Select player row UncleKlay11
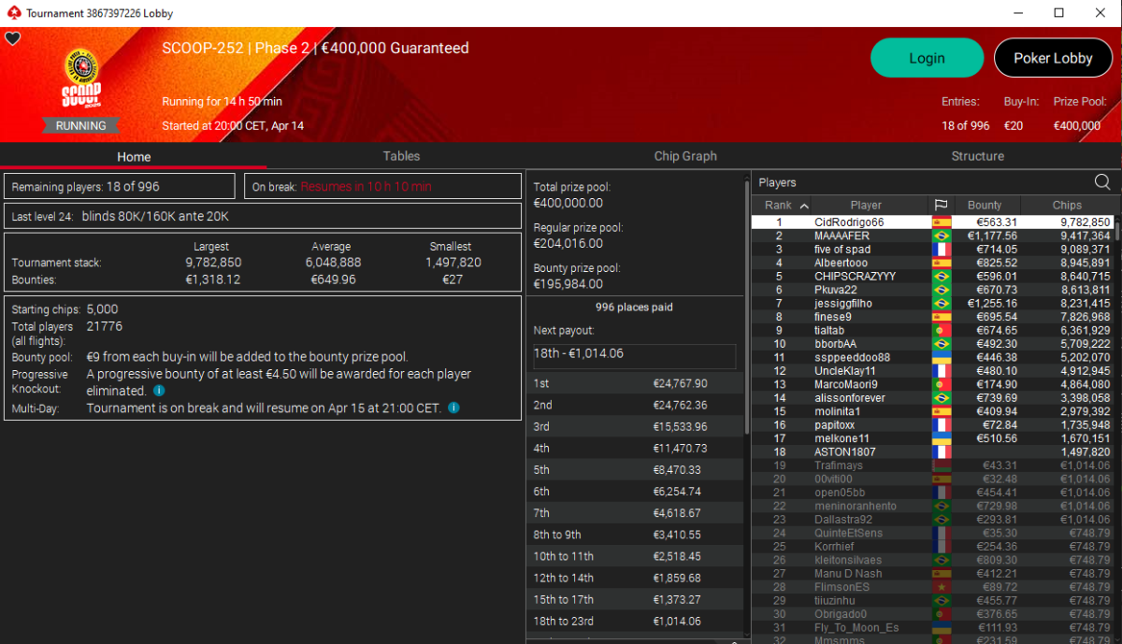The width and height of the screenshot is (1122, 644). 932,371
